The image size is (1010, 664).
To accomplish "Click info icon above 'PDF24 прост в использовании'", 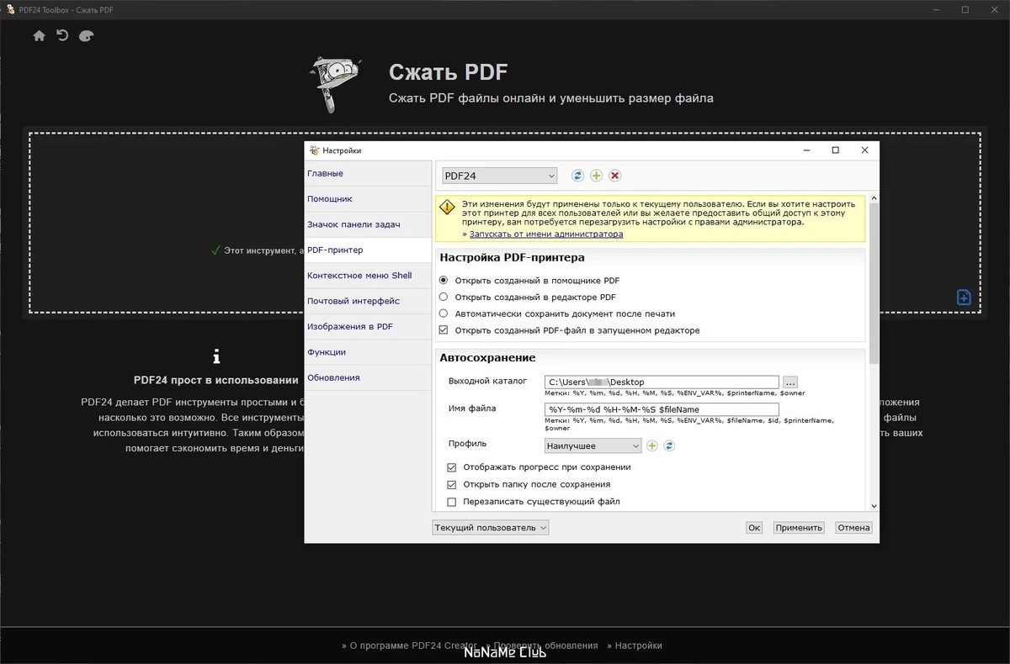I will pos(216,356).
